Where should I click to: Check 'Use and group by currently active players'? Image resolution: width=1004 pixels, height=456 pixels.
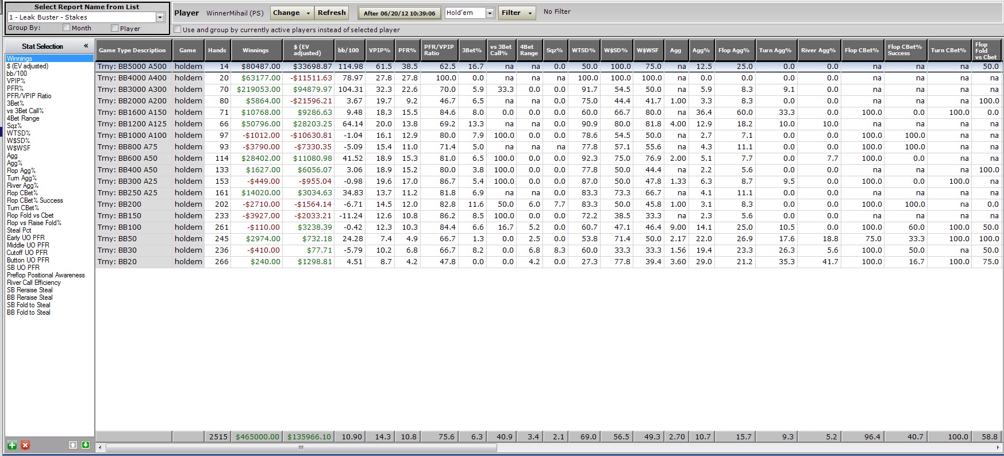(x=178, y=29)
